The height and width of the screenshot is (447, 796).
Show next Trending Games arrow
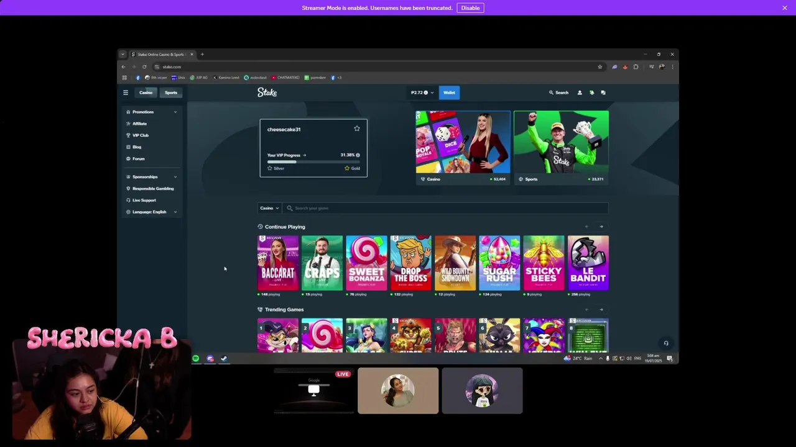point(601,309)
